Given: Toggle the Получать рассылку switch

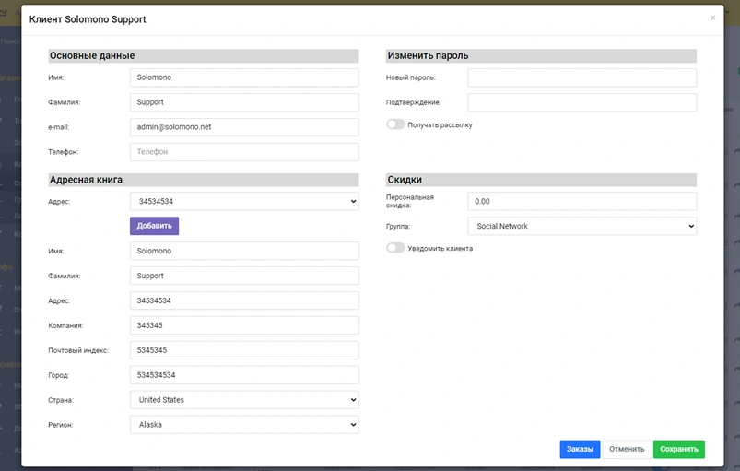Looking at the screenshot, I should (x=396, y=124).
